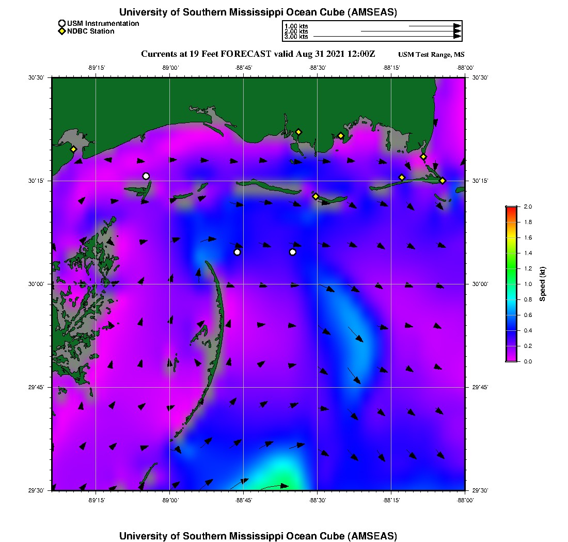Click the 1.0 value on the color bar
Image resolution: width=568 pixels, height=542 pixels.
coord(528,284)
